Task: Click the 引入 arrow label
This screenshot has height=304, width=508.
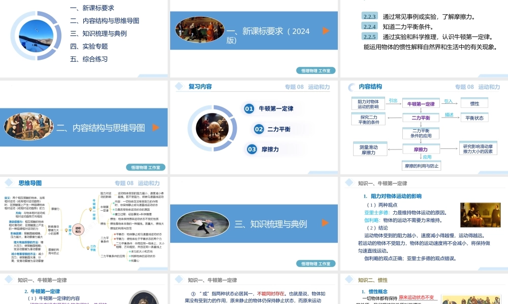Action: pyautogui.click(x=448, y=101)
